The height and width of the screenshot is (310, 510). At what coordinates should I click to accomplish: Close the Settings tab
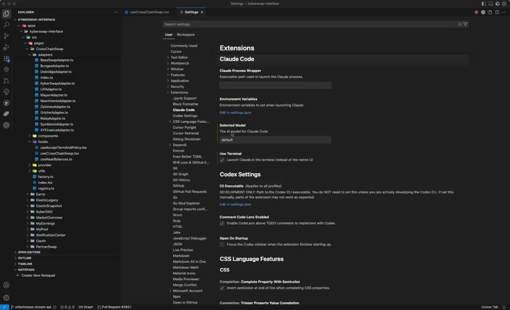(202, 12)
